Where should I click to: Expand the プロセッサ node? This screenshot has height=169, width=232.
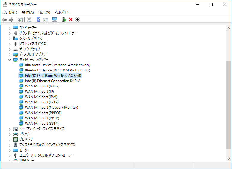coord(10,140)
